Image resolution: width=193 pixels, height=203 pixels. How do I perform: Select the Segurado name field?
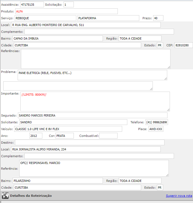tap(93, 115)
